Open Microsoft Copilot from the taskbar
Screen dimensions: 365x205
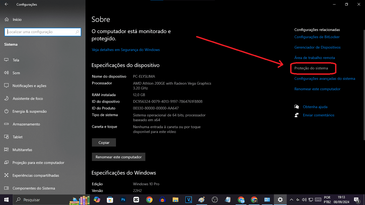pos(97,199)
